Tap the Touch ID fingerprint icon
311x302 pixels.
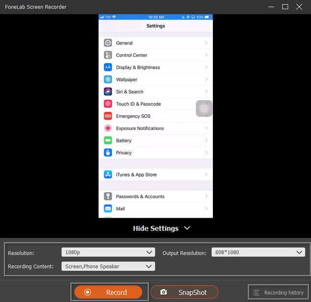tap(108, 104)
